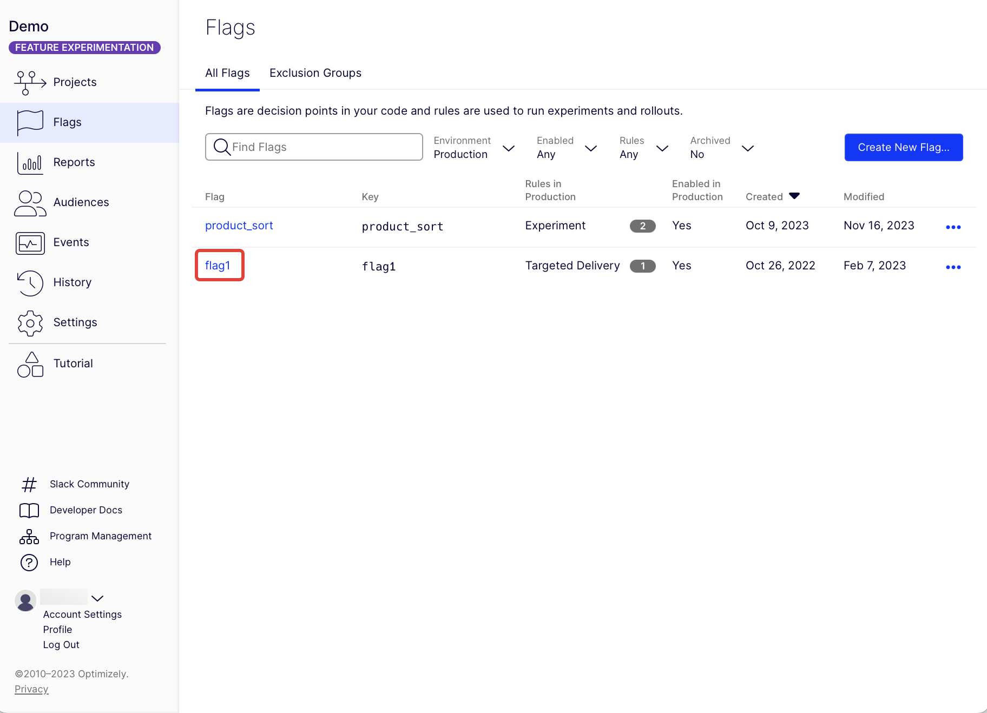Click the Slack Community hash icon

coord(29,484)
